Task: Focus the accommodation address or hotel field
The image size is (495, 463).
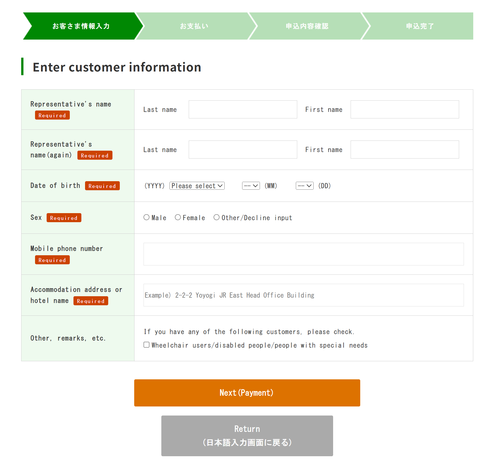Action: tap(303, 295)
